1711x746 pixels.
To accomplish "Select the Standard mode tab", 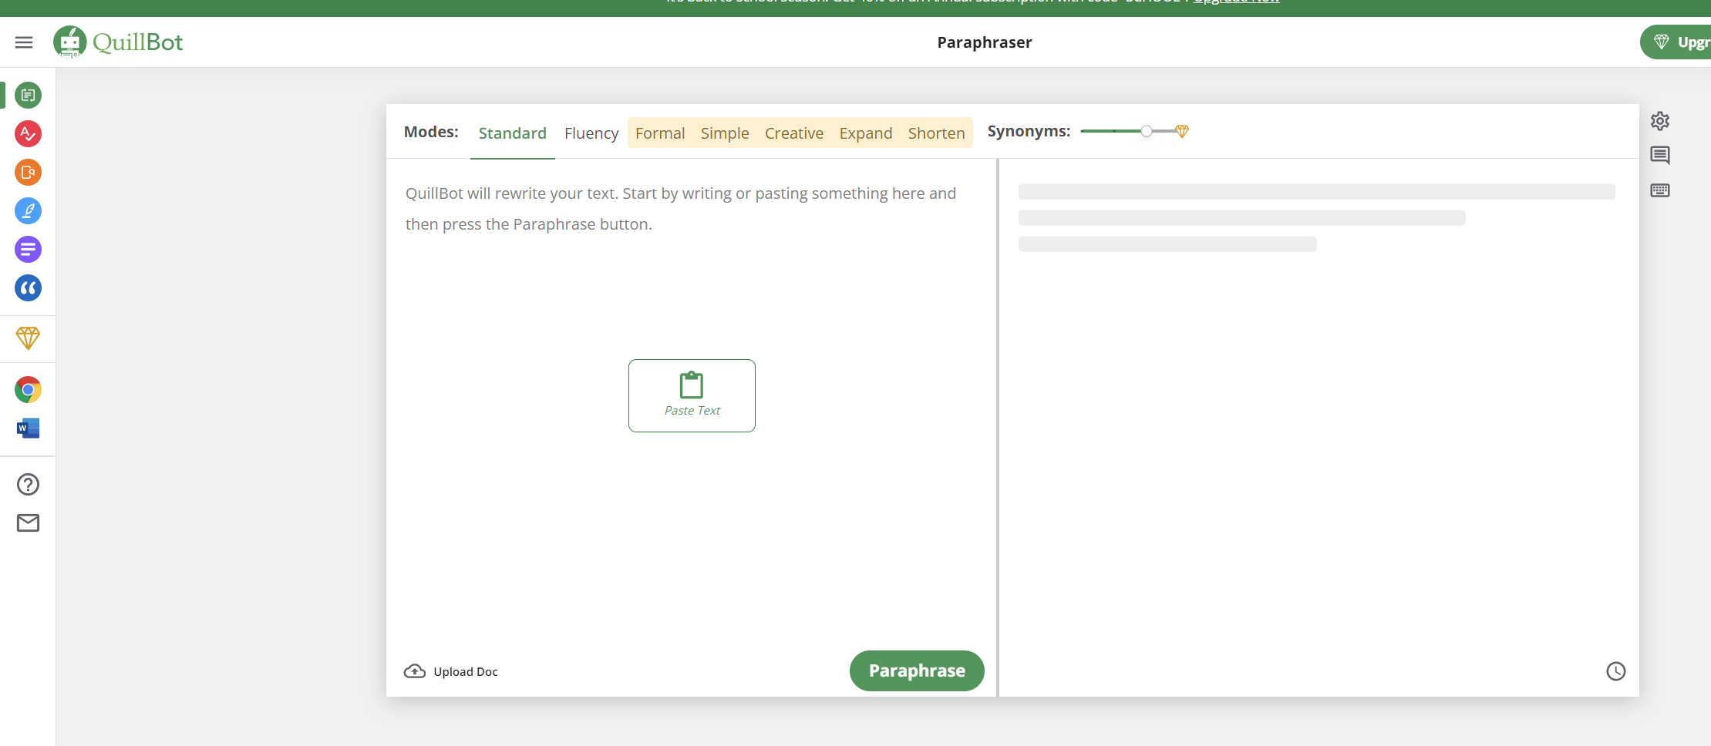I will point(513,133).
